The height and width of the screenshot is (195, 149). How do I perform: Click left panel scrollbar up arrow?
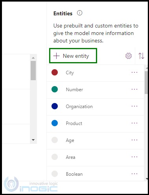click(33, 58)
